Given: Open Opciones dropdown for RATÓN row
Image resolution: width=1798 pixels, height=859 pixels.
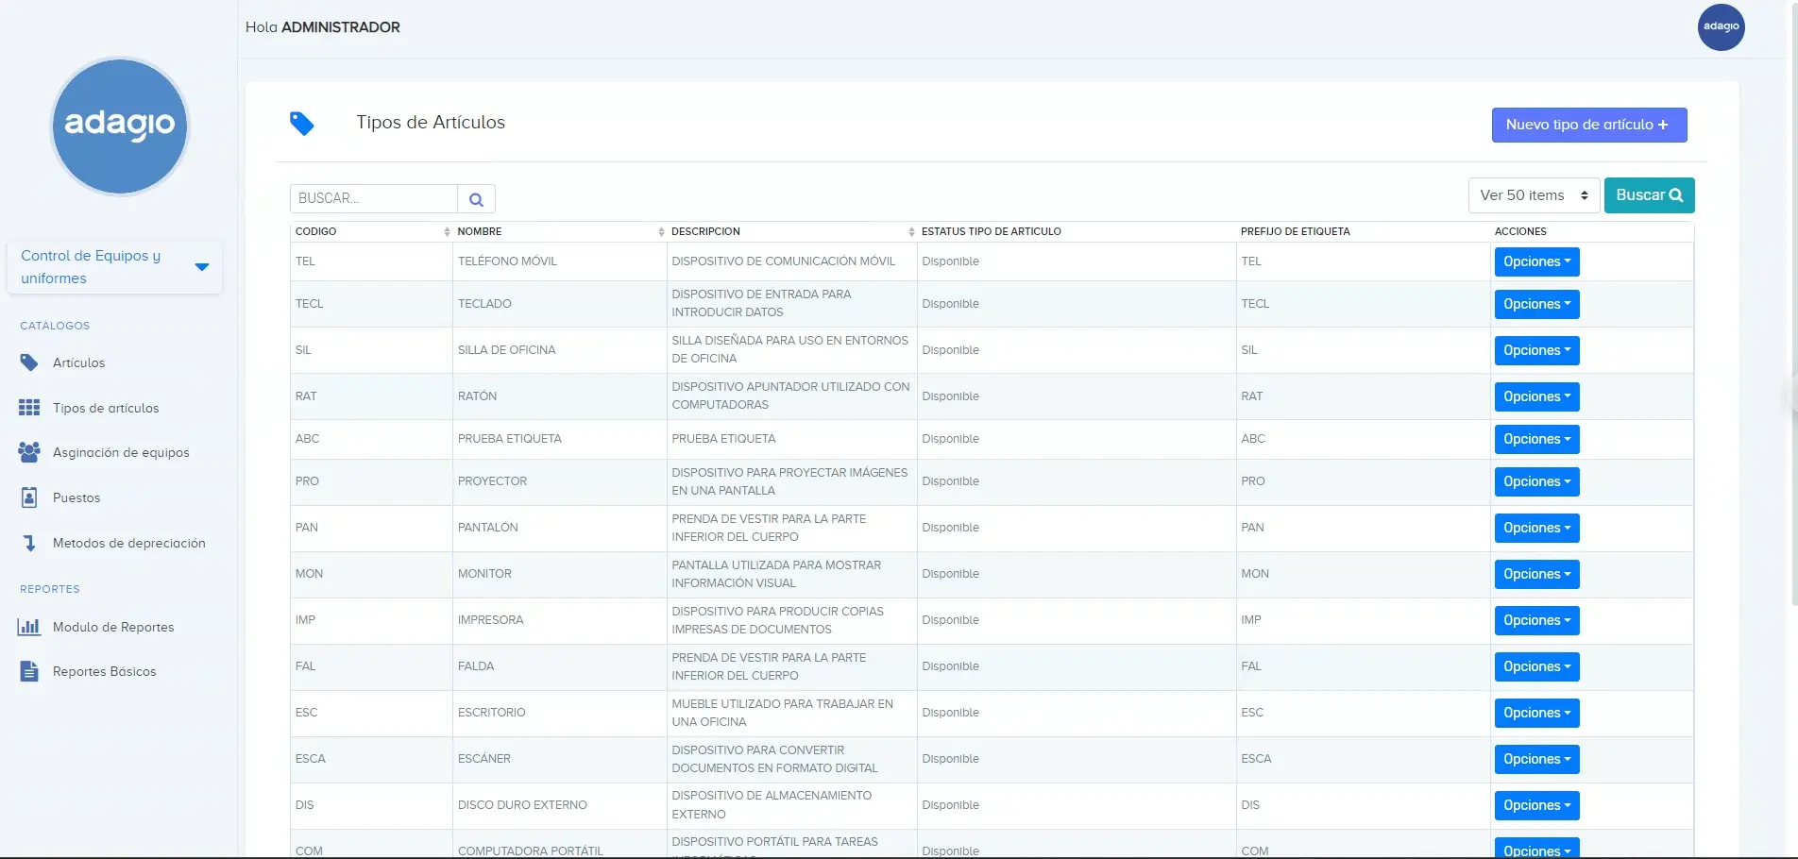Looking at the screenshot, I should click(1536, 396).
